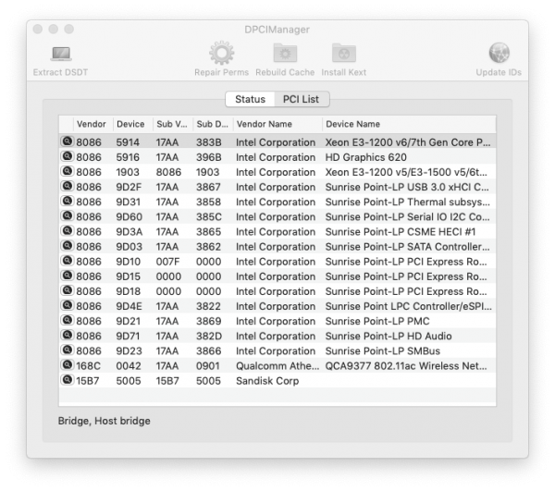Click lookup icon for device 9D10 row
This screenshot has width=555, height=491.
click(67, 261)
